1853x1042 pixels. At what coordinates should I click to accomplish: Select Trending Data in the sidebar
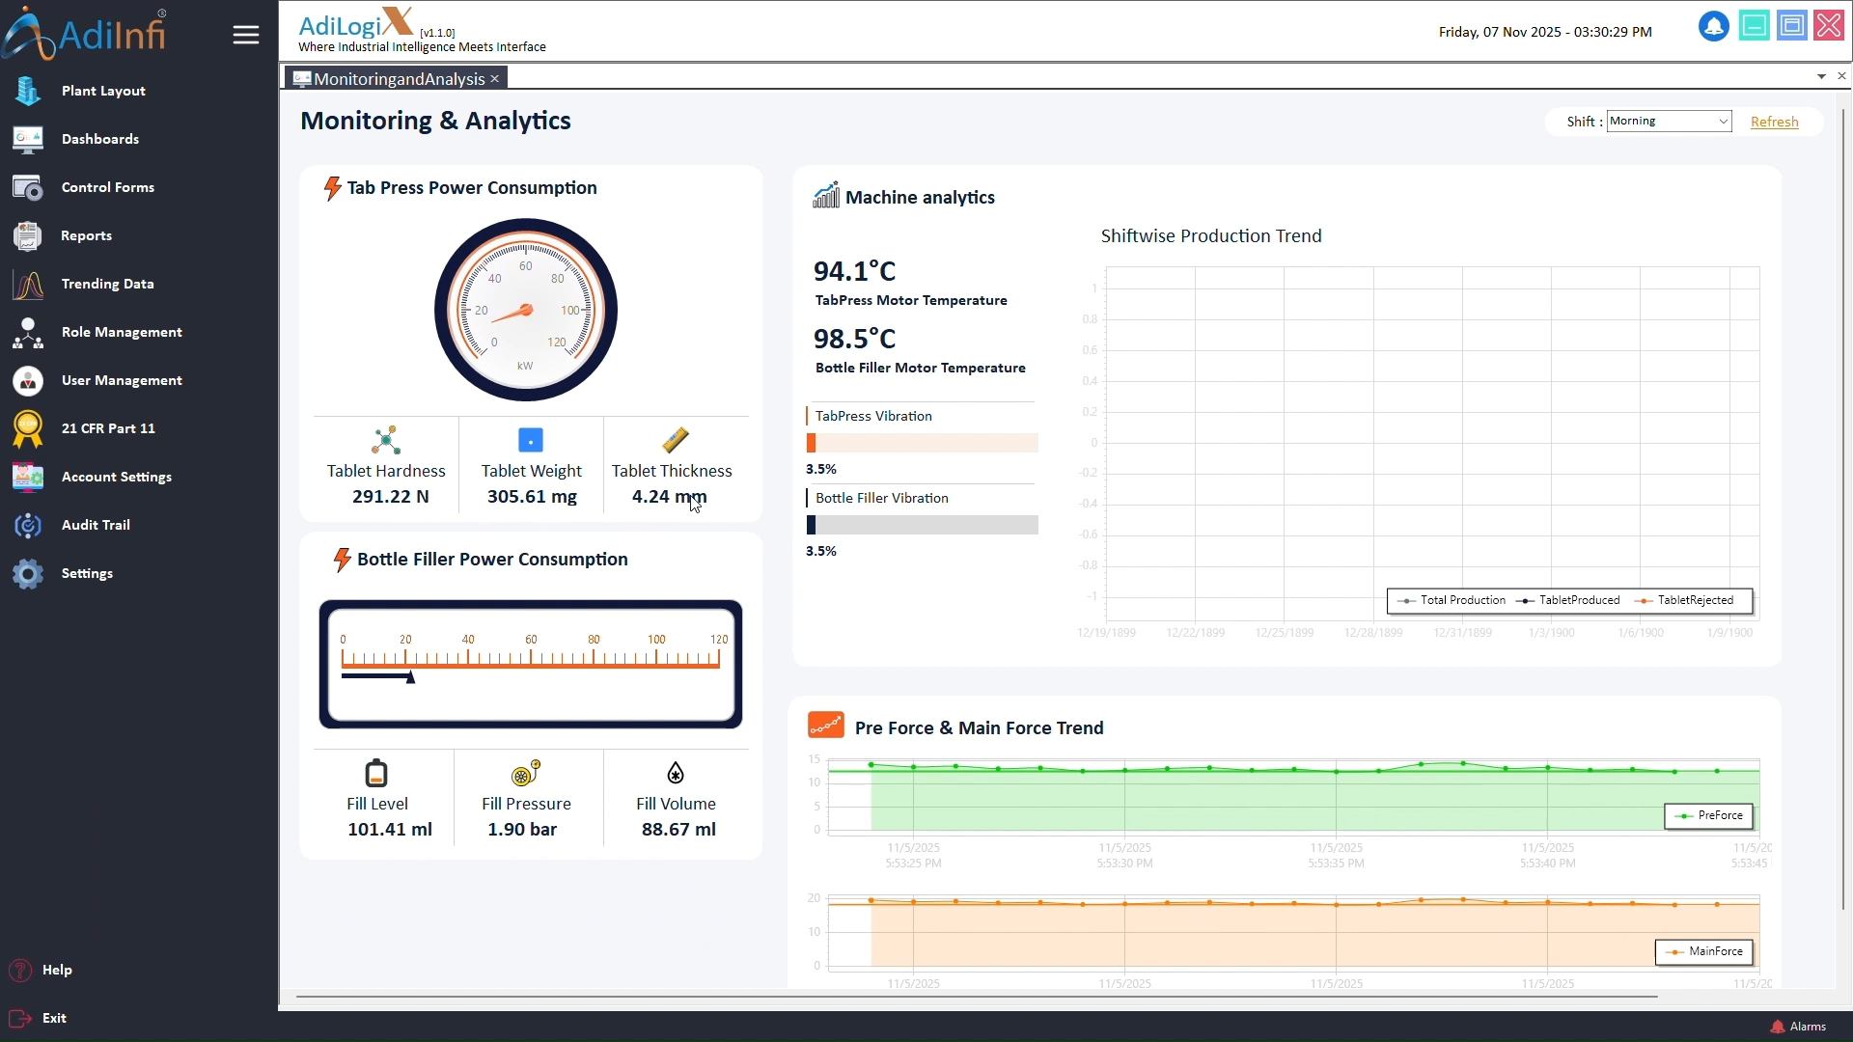click(107, 284)
